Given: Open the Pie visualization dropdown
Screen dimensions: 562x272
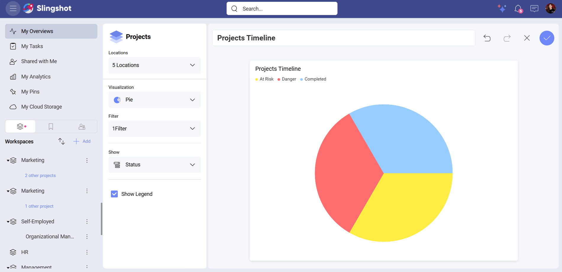Looking at the screenshot, I should (154, 100).
